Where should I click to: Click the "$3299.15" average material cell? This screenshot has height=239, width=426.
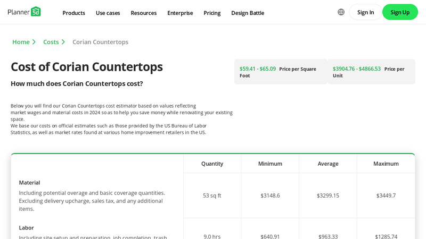tap(328, 195)
